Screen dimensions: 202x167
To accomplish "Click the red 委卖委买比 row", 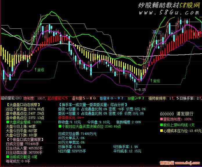I will click(71, 118).
